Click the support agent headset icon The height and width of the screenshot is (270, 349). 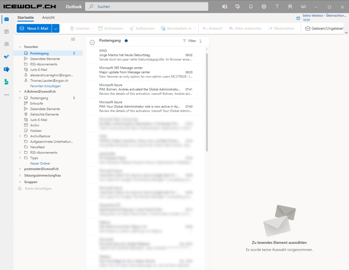290,7
